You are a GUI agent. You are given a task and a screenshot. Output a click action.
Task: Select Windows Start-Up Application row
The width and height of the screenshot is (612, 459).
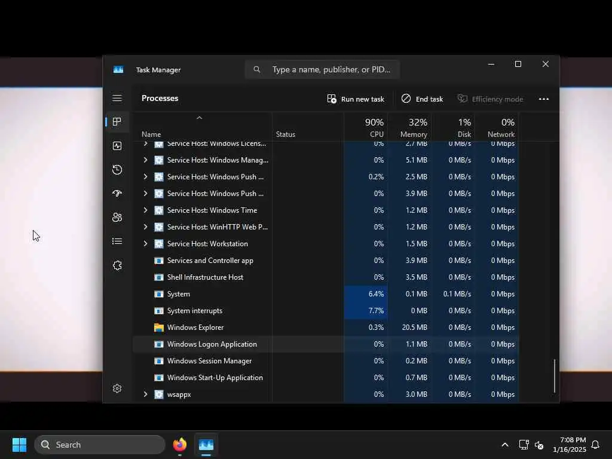pos(326,378)
